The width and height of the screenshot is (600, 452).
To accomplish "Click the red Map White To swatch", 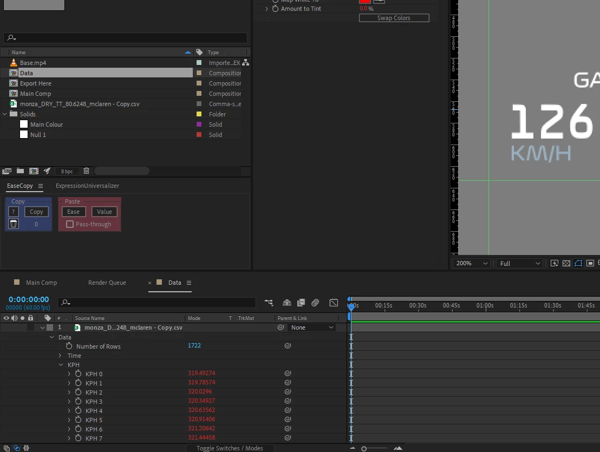I will (x=364, y=2).
